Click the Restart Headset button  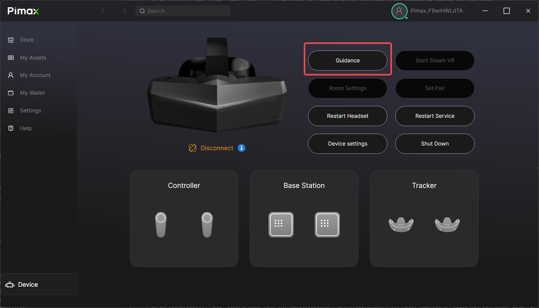(348, 116)
